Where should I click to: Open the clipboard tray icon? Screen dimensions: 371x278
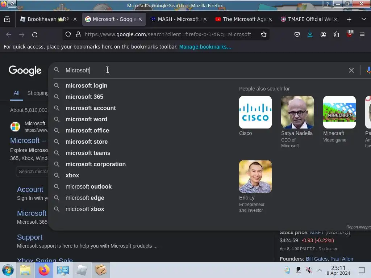point(299,270)
